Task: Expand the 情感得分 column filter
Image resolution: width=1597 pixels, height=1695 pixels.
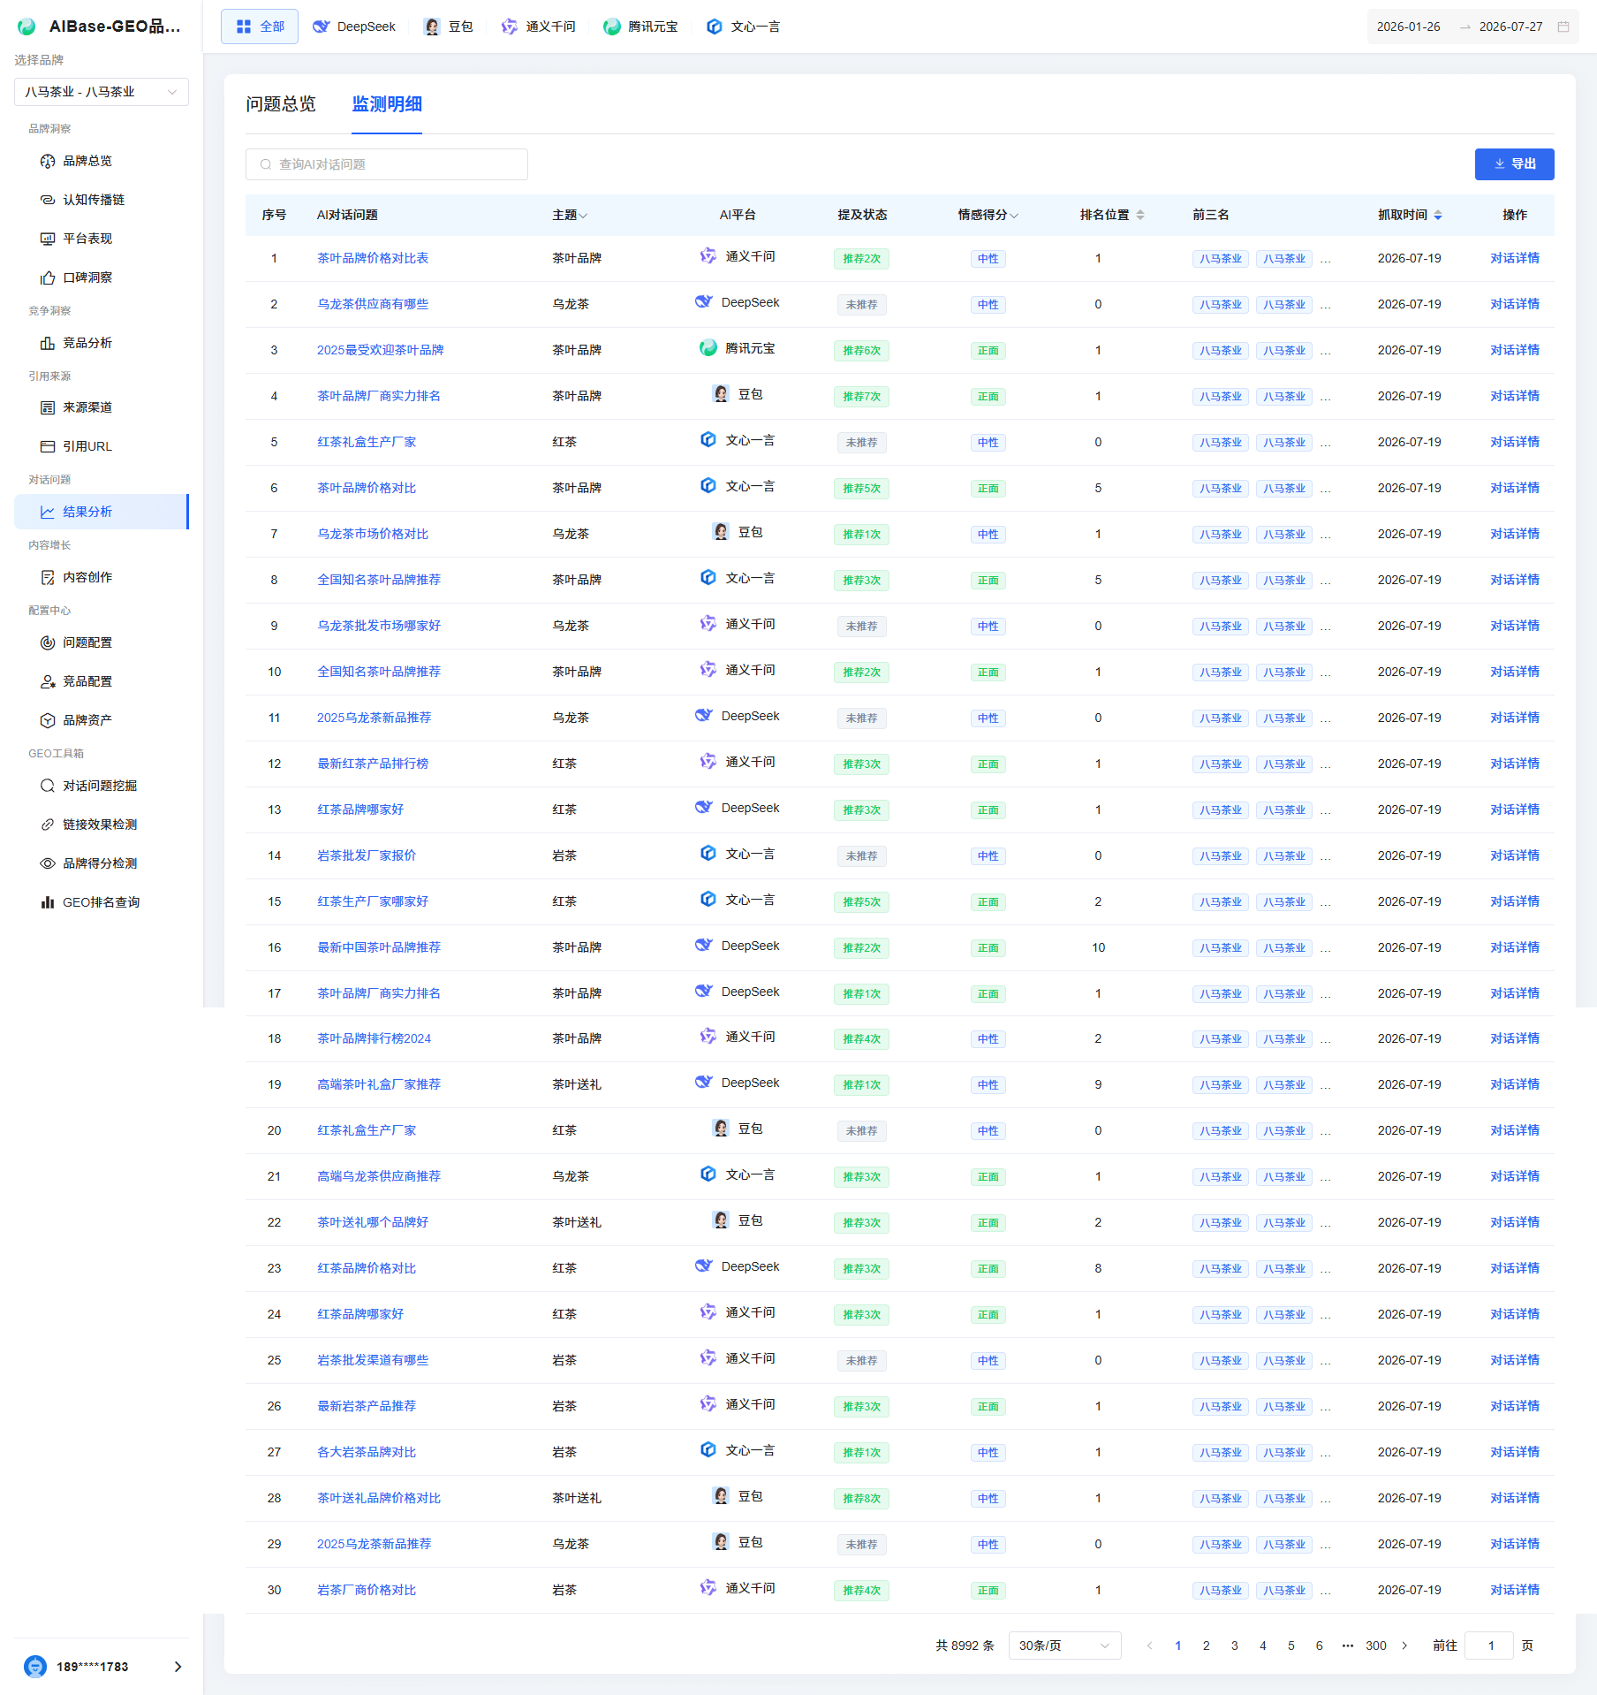Action: [x=1014, y=216]
